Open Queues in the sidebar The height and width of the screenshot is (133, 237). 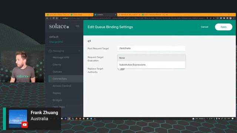pos(57,72)
